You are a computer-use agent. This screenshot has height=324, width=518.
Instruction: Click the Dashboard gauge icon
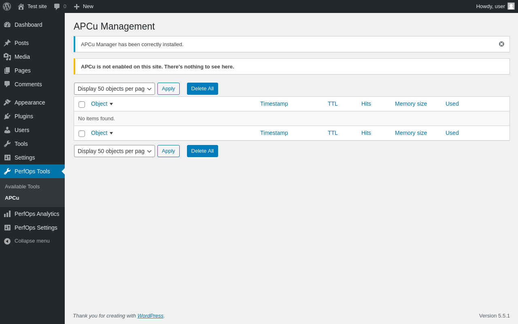(x=7, y=25)
